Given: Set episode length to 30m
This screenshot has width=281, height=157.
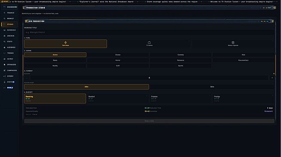Looking at the screenshot, I should tap(86, 87).
